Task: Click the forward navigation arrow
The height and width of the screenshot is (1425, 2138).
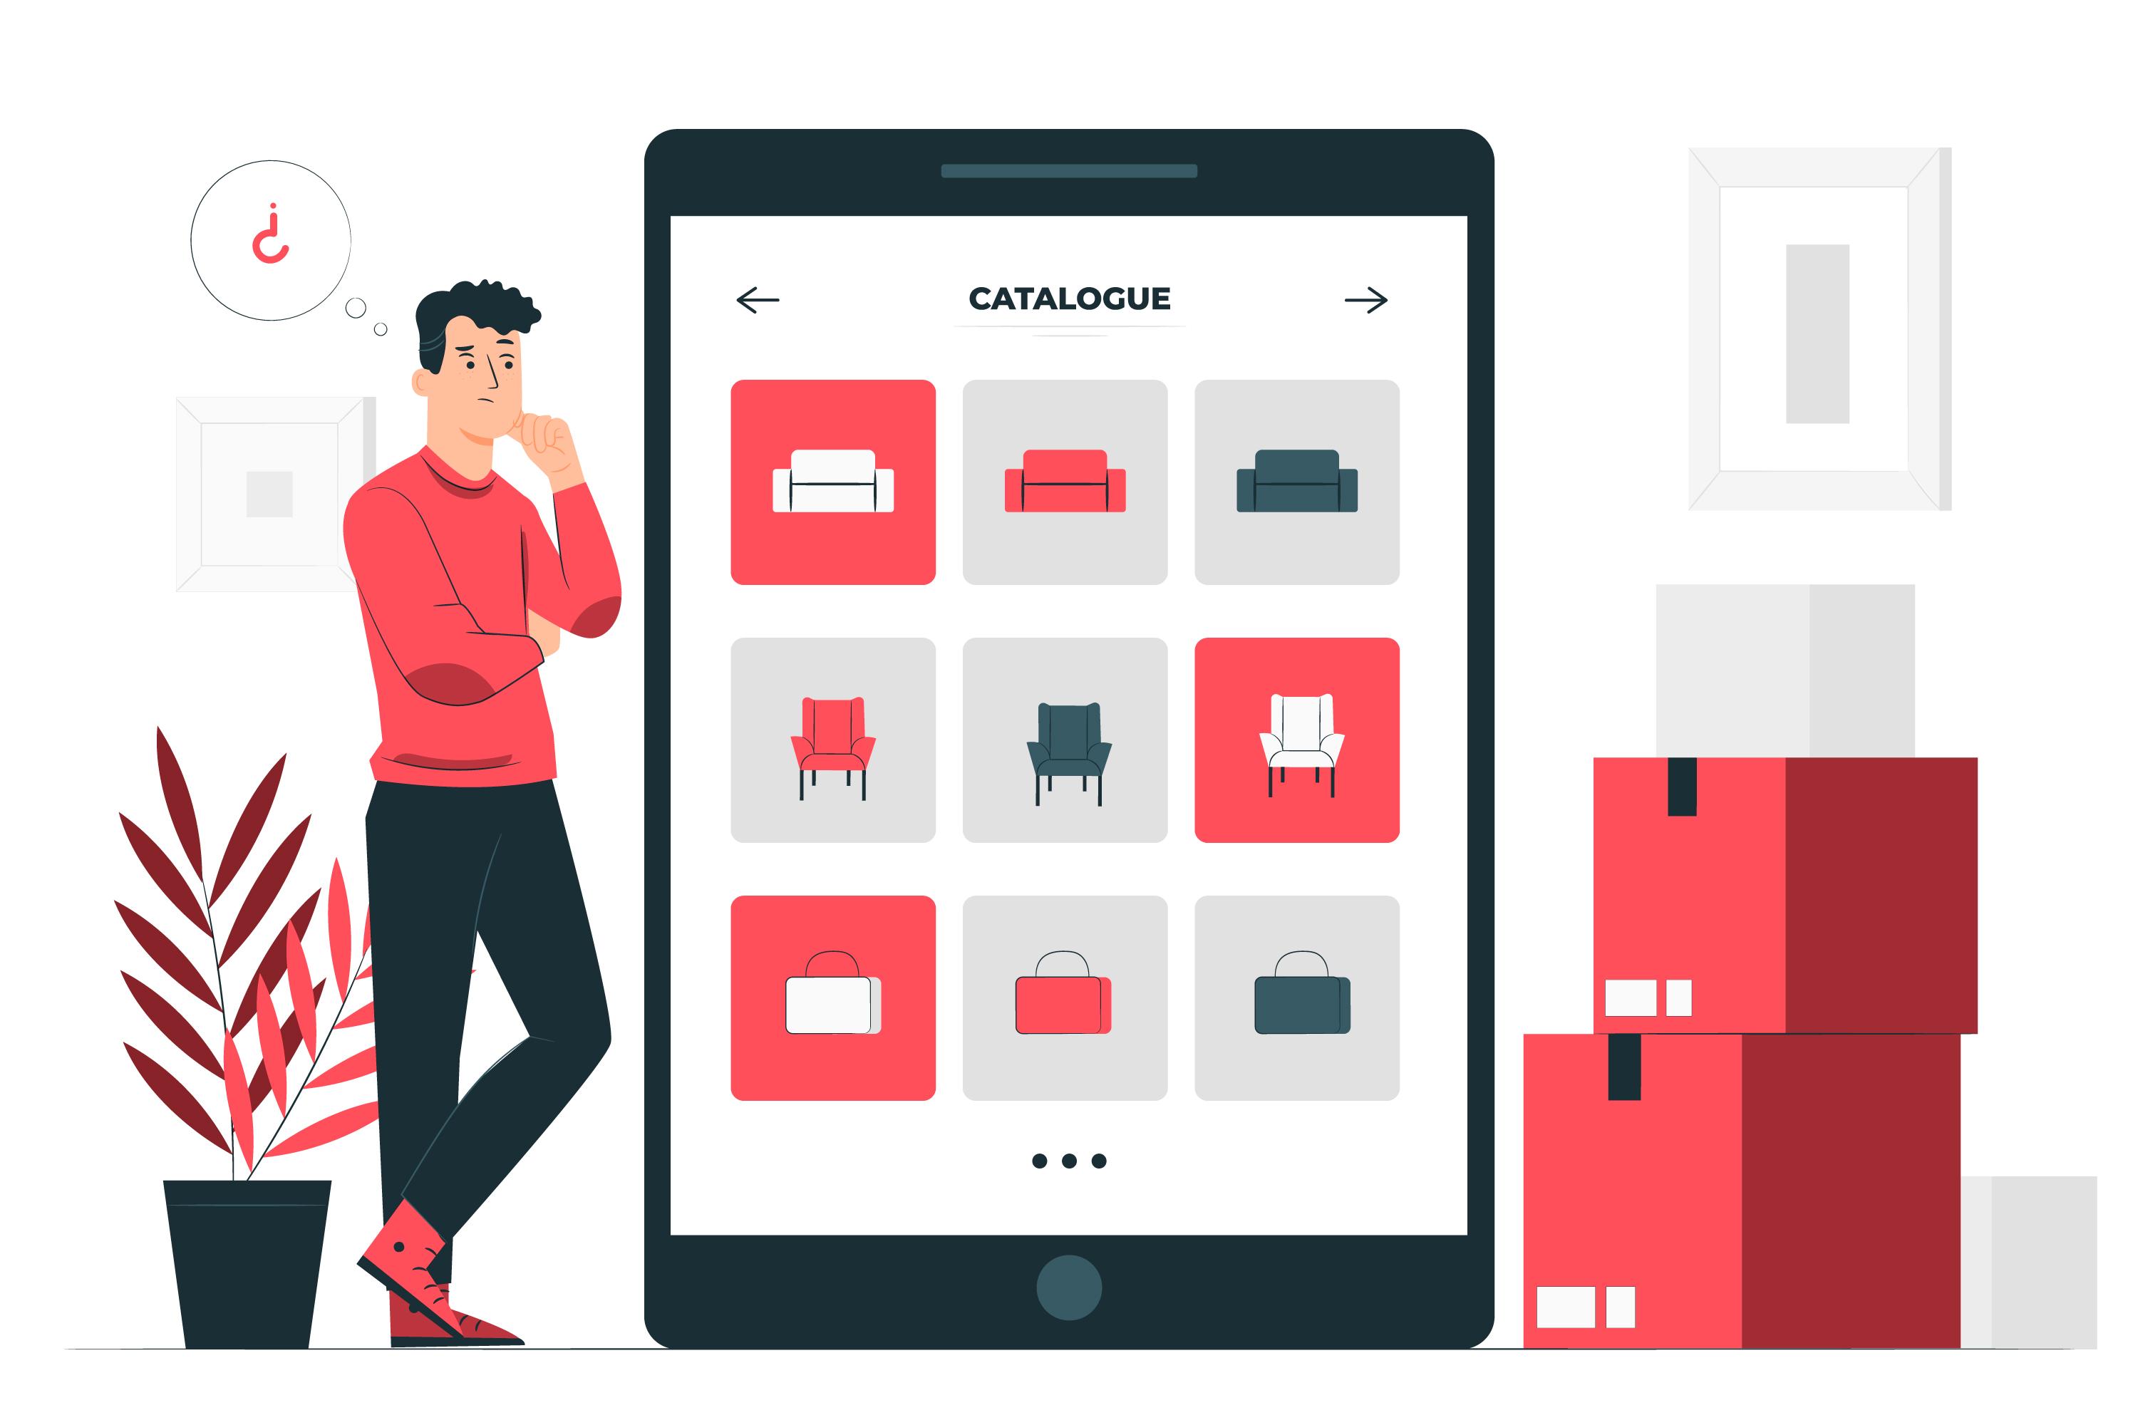Action: click(1363, 301)
